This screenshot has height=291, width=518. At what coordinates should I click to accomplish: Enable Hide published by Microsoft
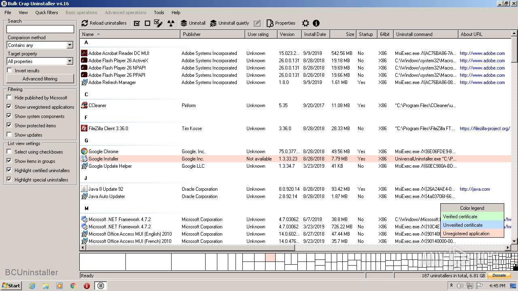coord(9,97)
